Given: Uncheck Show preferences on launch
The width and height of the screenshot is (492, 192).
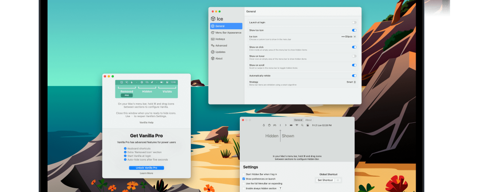Looking at the screenshot, I should click(244, 179).
